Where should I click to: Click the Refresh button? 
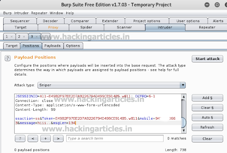[x=207, y=127]
